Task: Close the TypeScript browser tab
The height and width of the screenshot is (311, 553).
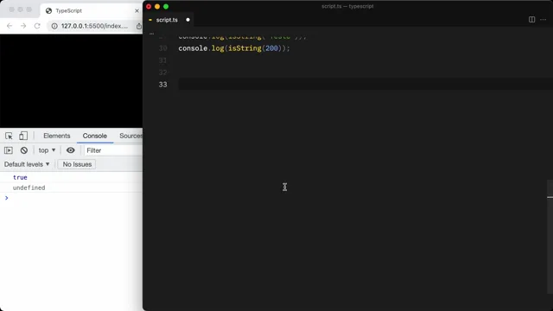Action: [137, 11]
